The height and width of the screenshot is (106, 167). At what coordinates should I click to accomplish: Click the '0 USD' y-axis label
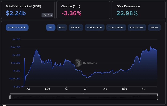[17, 87]
